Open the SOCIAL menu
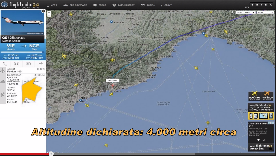 (148, 5)
